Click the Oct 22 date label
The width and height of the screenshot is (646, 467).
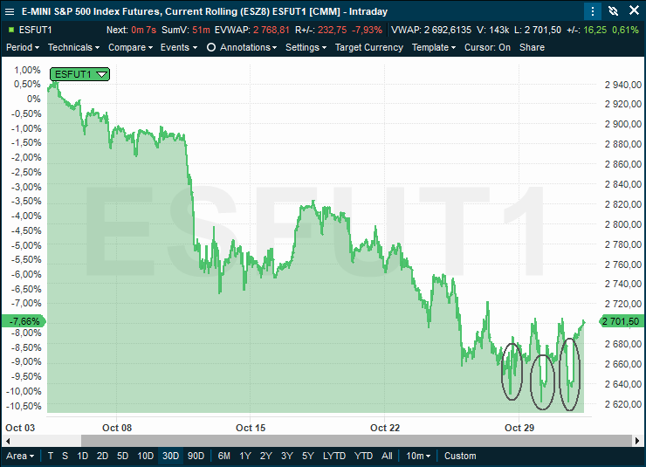click(x=385, y=428)
